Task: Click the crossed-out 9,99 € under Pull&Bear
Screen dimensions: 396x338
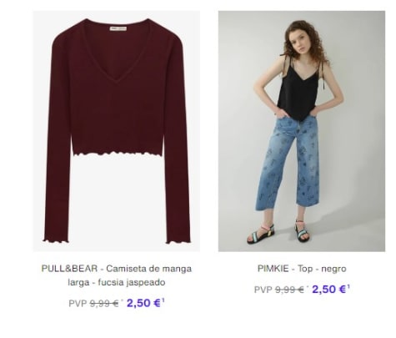Action: point(104,304)
